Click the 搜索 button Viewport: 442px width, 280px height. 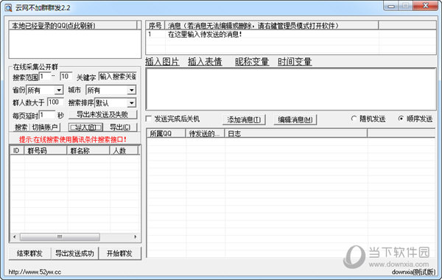click(x=21, y=127)
